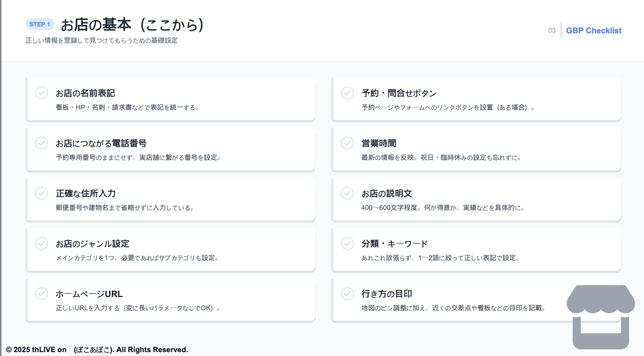Check off お店につながる電話番号
Viewport: 644px width, 356px height.
41,143
